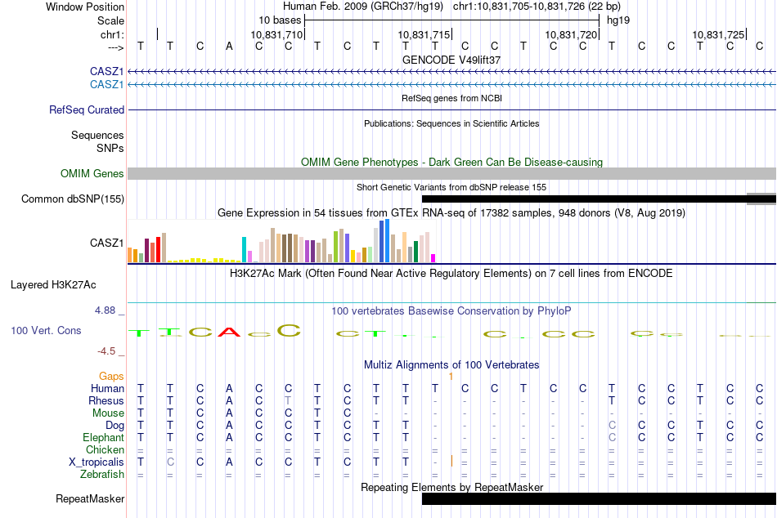Image resolution: width=777 pixels, height=518 pixels.
Task: Open the dark blue CASZ1 GENCODE label
Action: click(106, 72)
